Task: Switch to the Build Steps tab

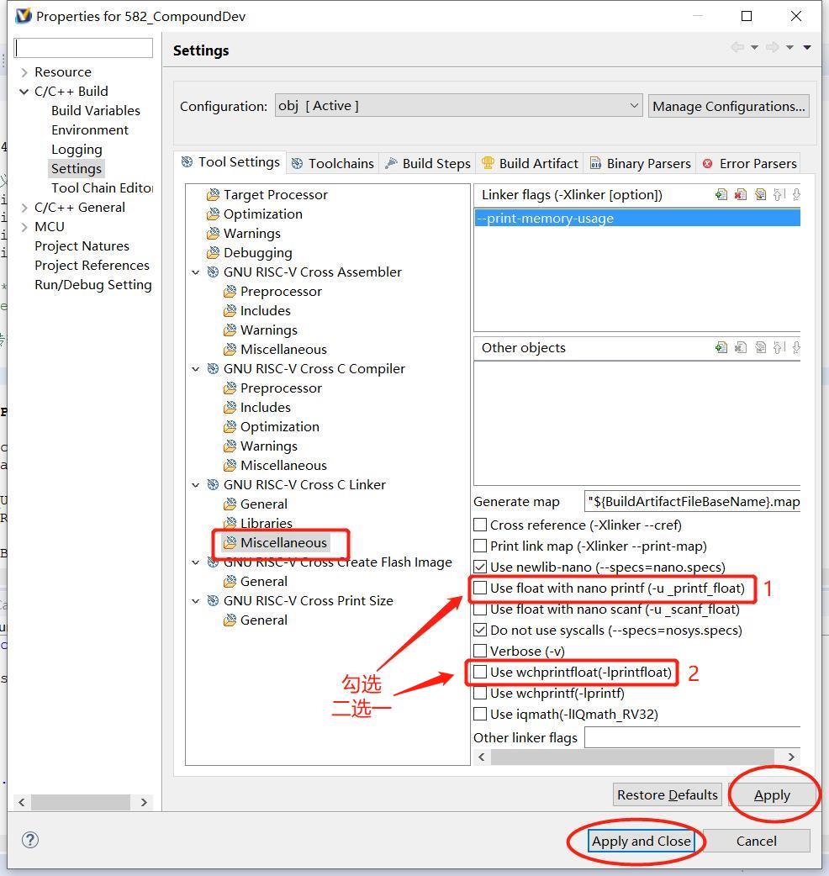Action: click(427, 163)
